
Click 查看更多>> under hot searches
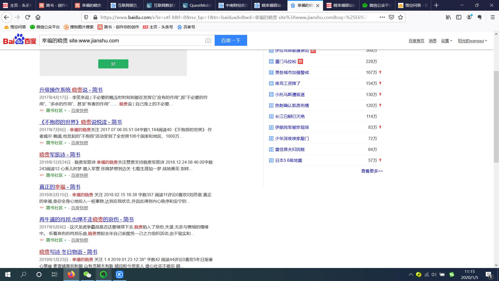[x=372, y=171]
